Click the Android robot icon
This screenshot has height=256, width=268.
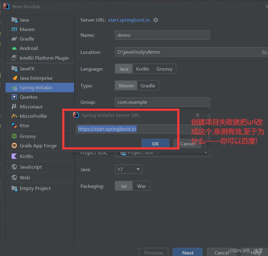pos(14,48)
